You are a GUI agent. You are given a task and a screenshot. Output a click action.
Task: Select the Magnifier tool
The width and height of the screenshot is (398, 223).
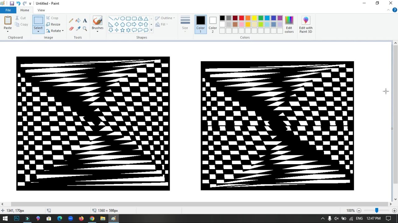click(x=85, y=28)
